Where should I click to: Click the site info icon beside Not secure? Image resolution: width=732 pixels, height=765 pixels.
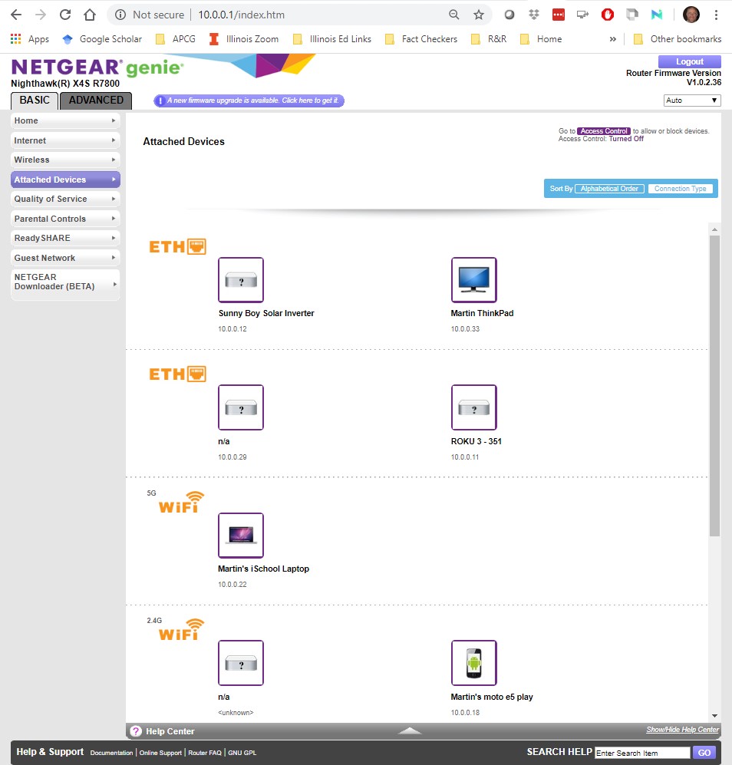point(120,15)
